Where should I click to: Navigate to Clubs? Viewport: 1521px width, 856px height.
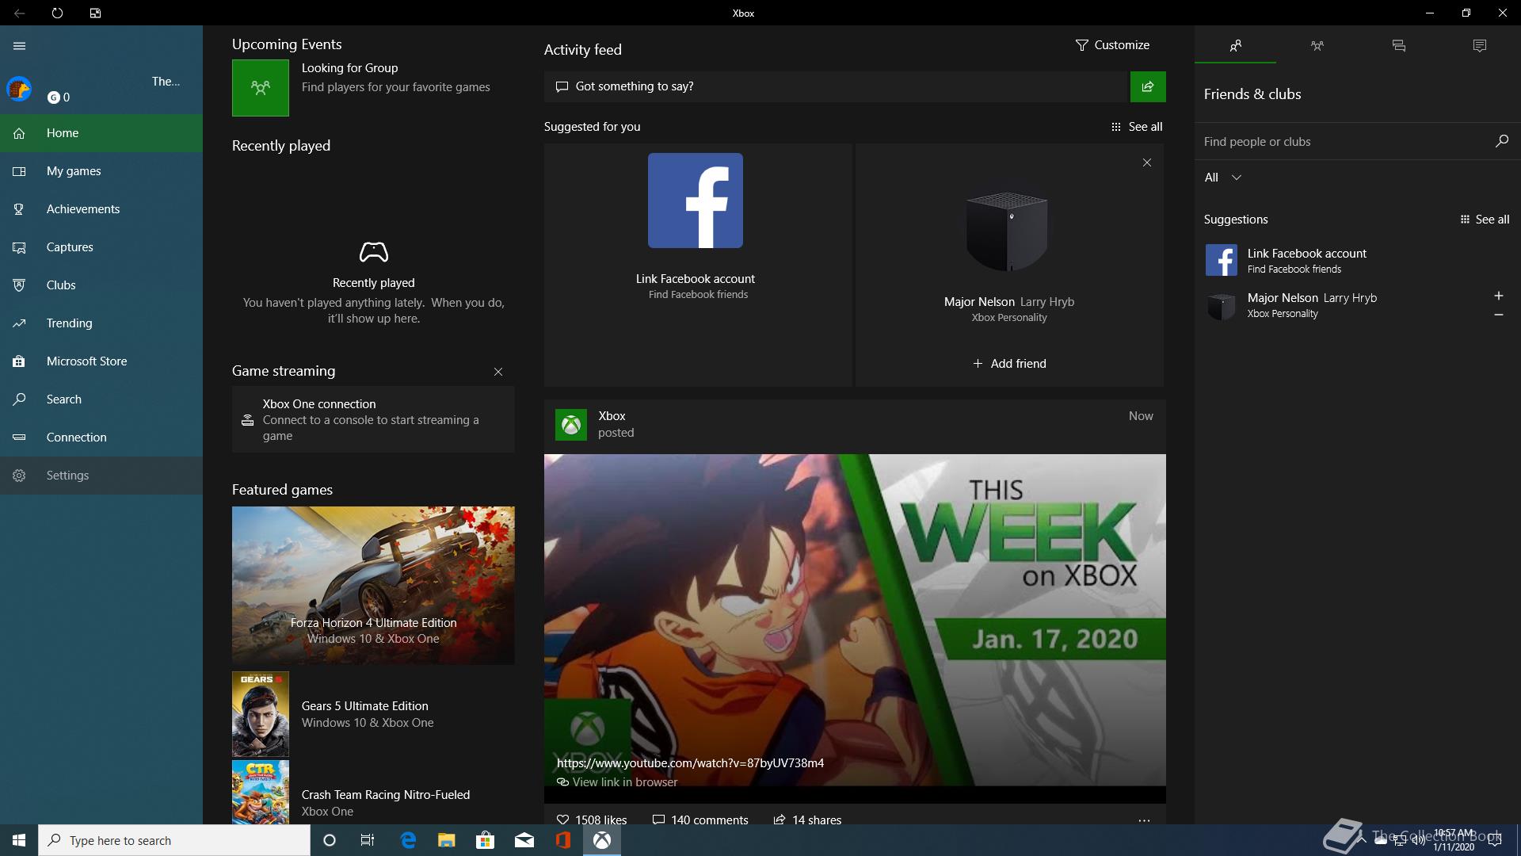click(101, 285)
